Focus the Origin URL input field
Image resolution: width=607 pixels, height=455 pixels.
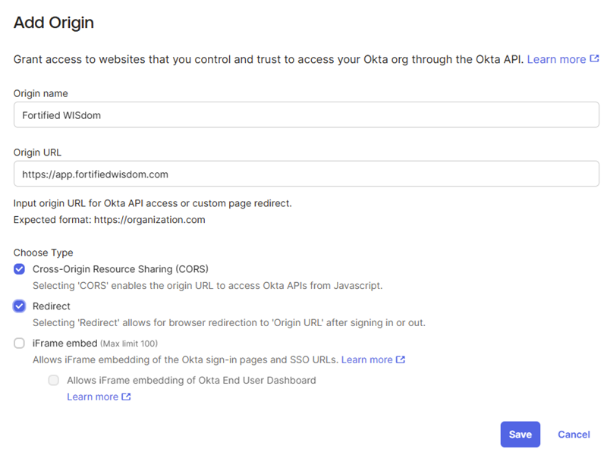pos(307,174)
